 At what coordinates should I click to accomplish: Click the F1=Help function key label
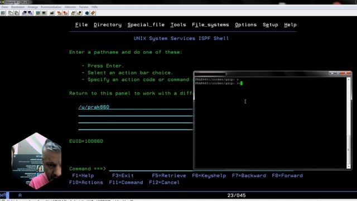click(83, 176)
